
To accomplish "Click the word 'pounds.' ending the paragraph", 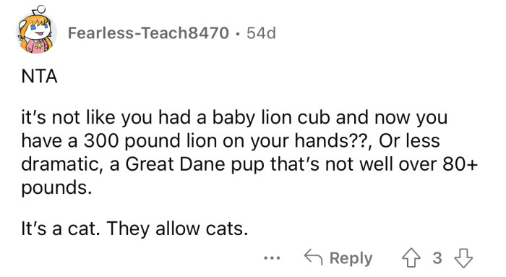I will pos(57,188).
